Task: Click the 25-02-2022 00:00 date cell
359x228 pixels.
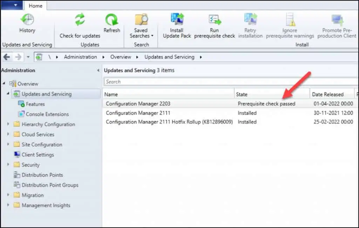Action: [x=333, y=122]
